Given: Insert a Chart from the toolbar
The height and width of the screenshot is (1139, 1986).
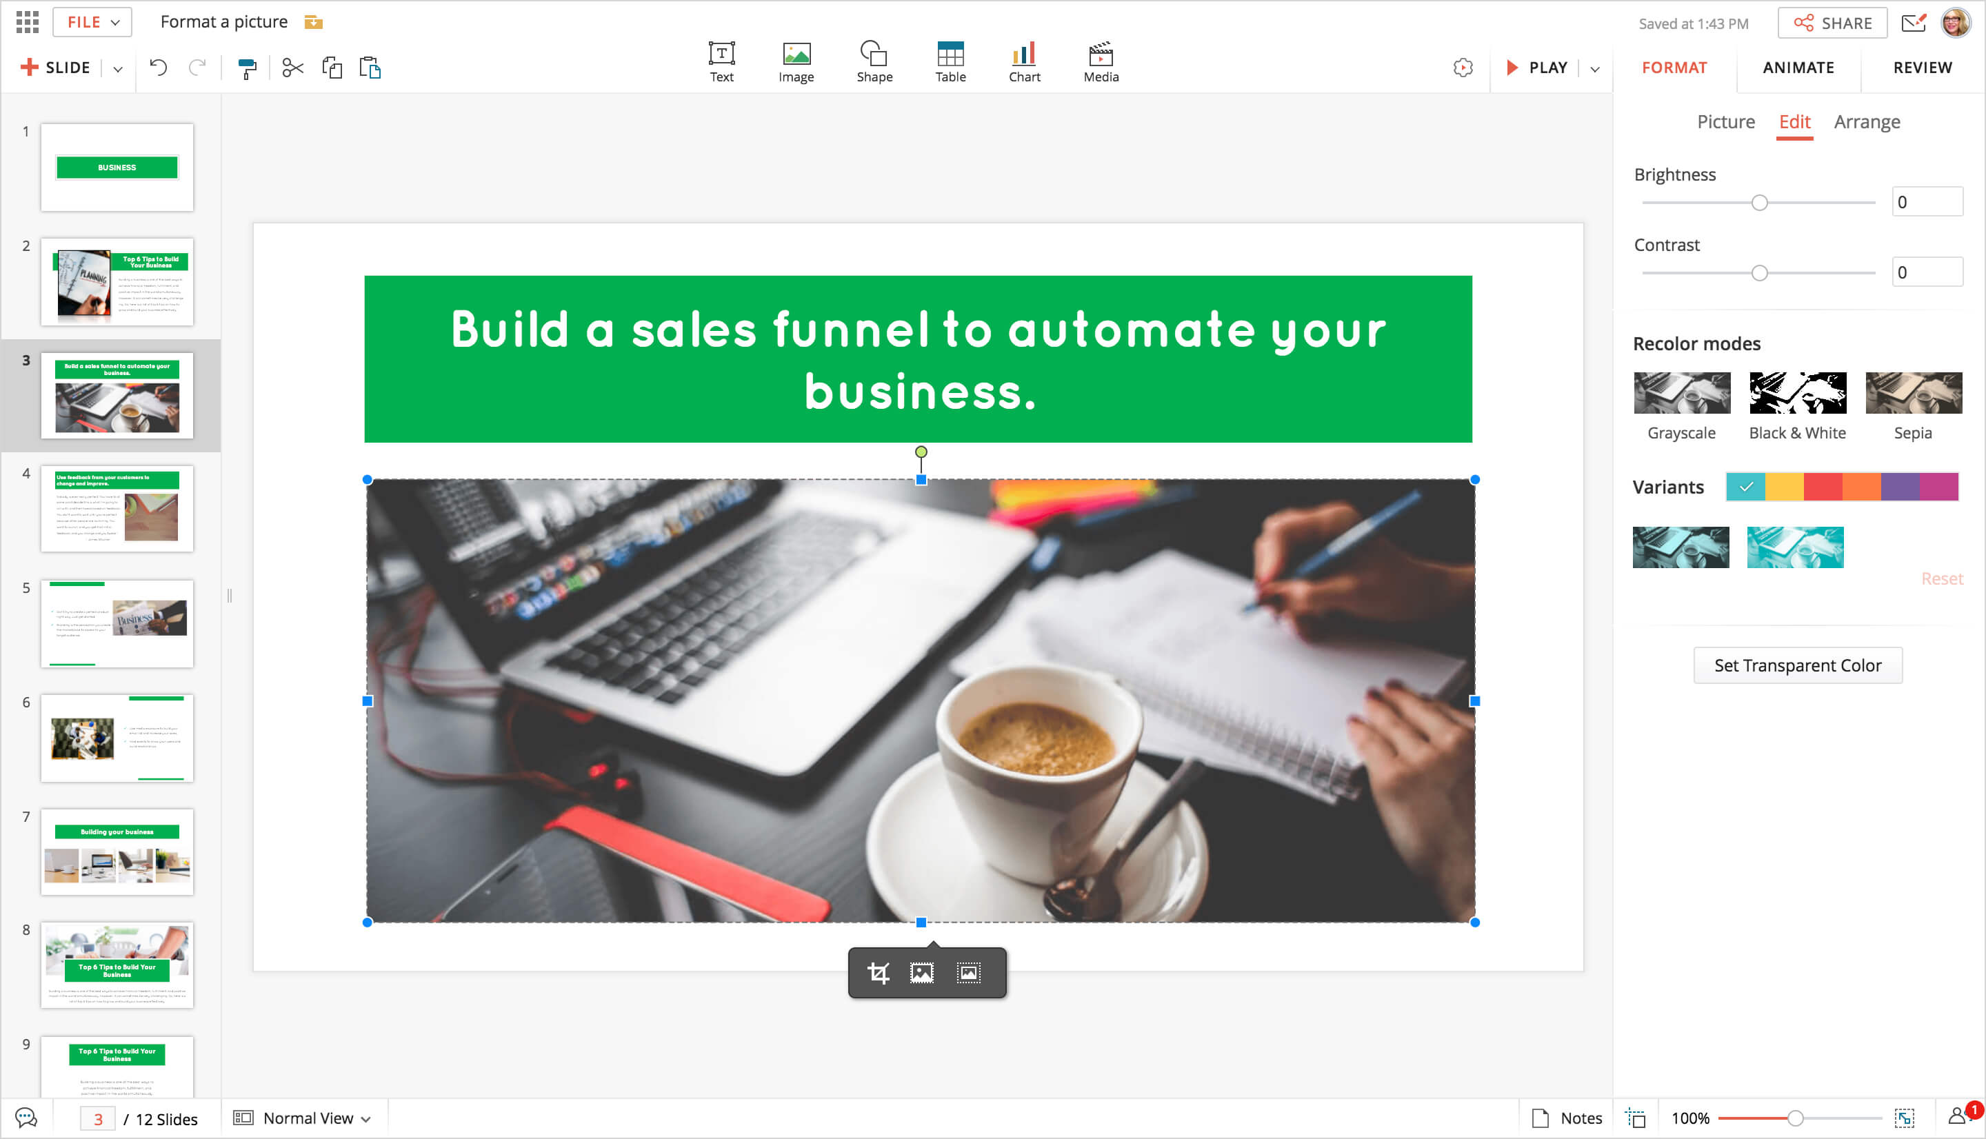Looking at the screenshot, I should click(1023, 62).
